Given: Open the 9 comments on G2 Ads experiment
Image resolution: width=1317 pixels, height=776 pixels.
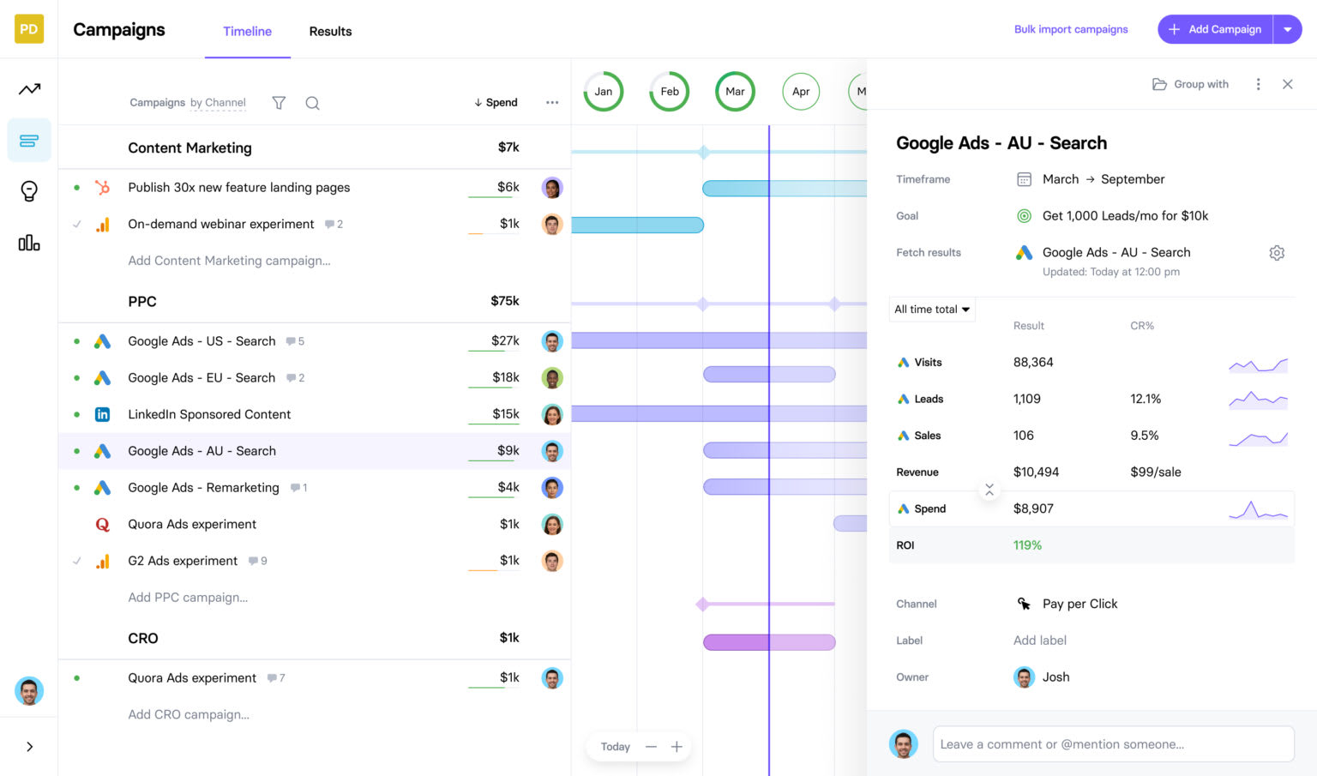Looking at the screenshot, I should (258, 561).
